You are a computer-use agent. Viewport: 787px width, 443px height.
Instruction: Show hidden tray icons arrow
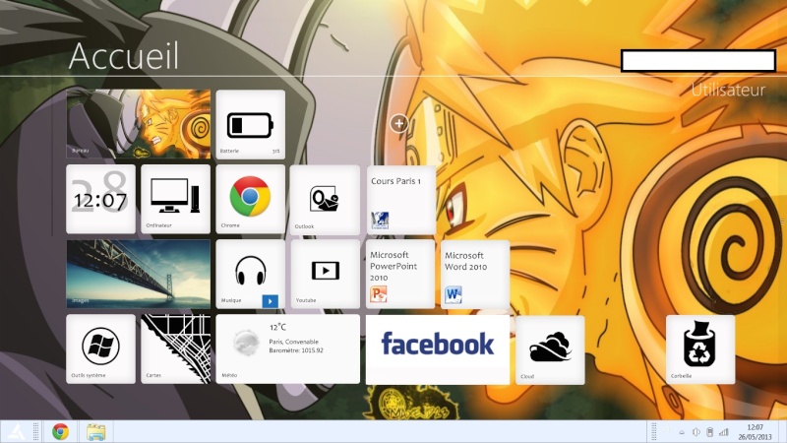click(x=682, y=432)
